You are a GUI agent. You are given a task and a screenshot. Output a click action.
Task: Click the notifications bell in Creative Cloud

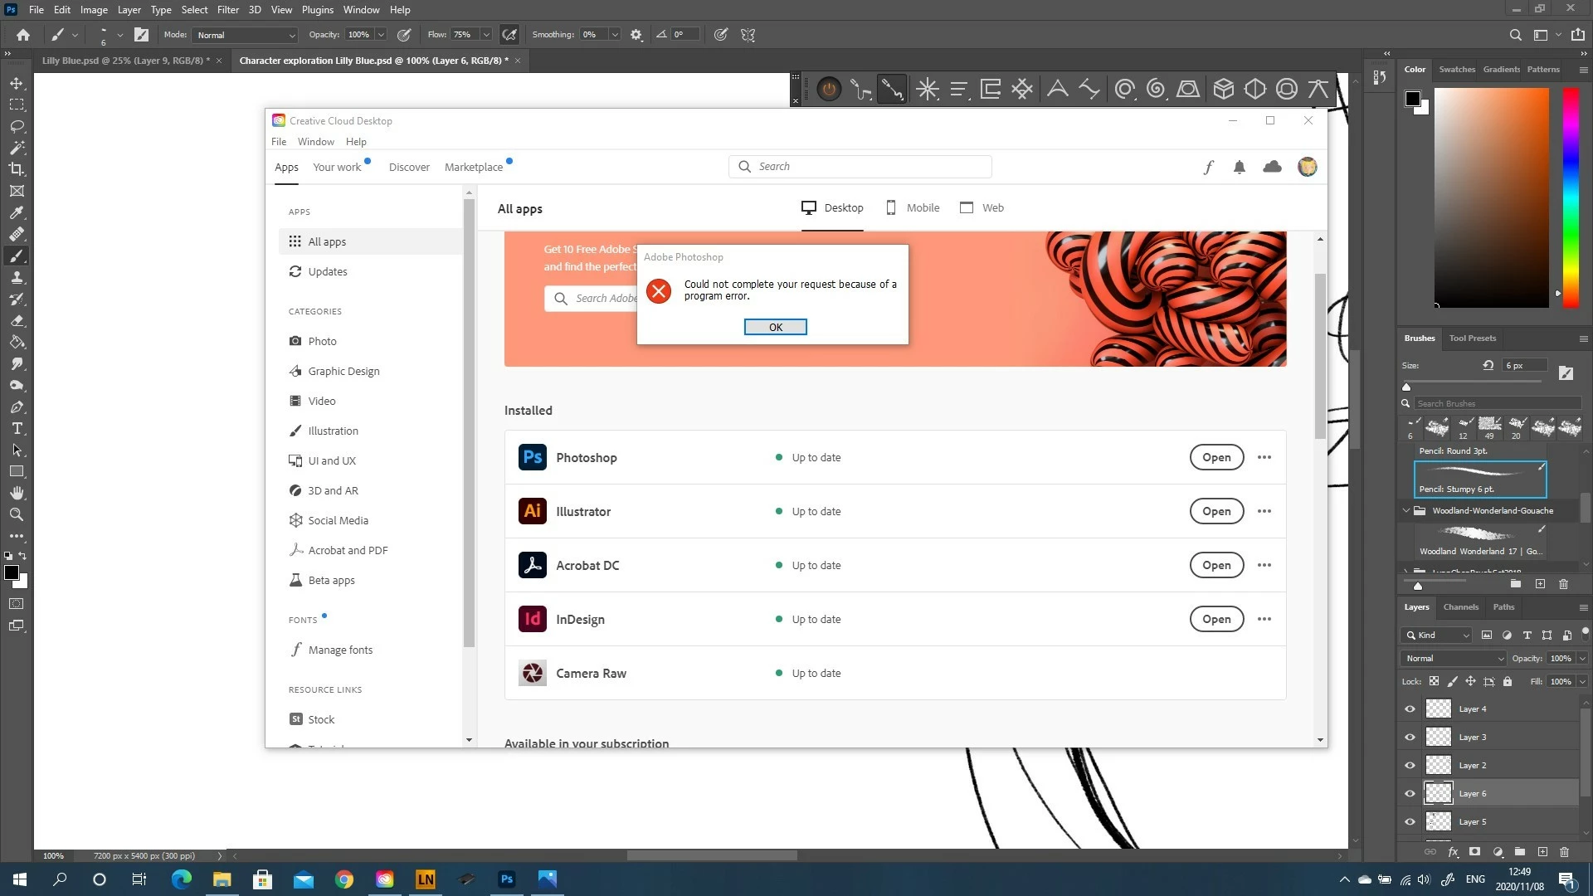pyautogui.click(x=1240, y=167)
